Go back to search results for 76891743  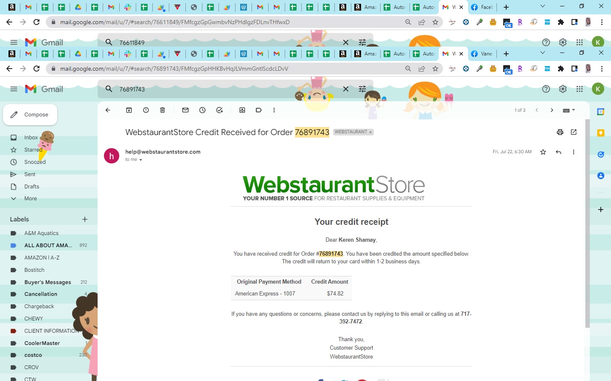click(108, 110)
